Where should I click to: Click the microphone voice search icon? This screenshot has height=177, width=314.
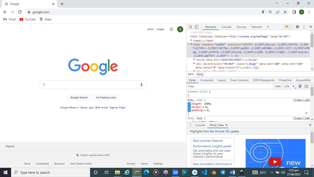click(x=141, y=85)
